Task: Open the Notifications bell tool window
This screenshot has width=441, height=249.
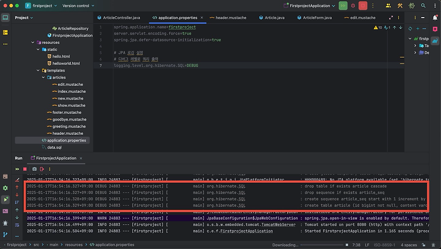Action: [435, 18]
